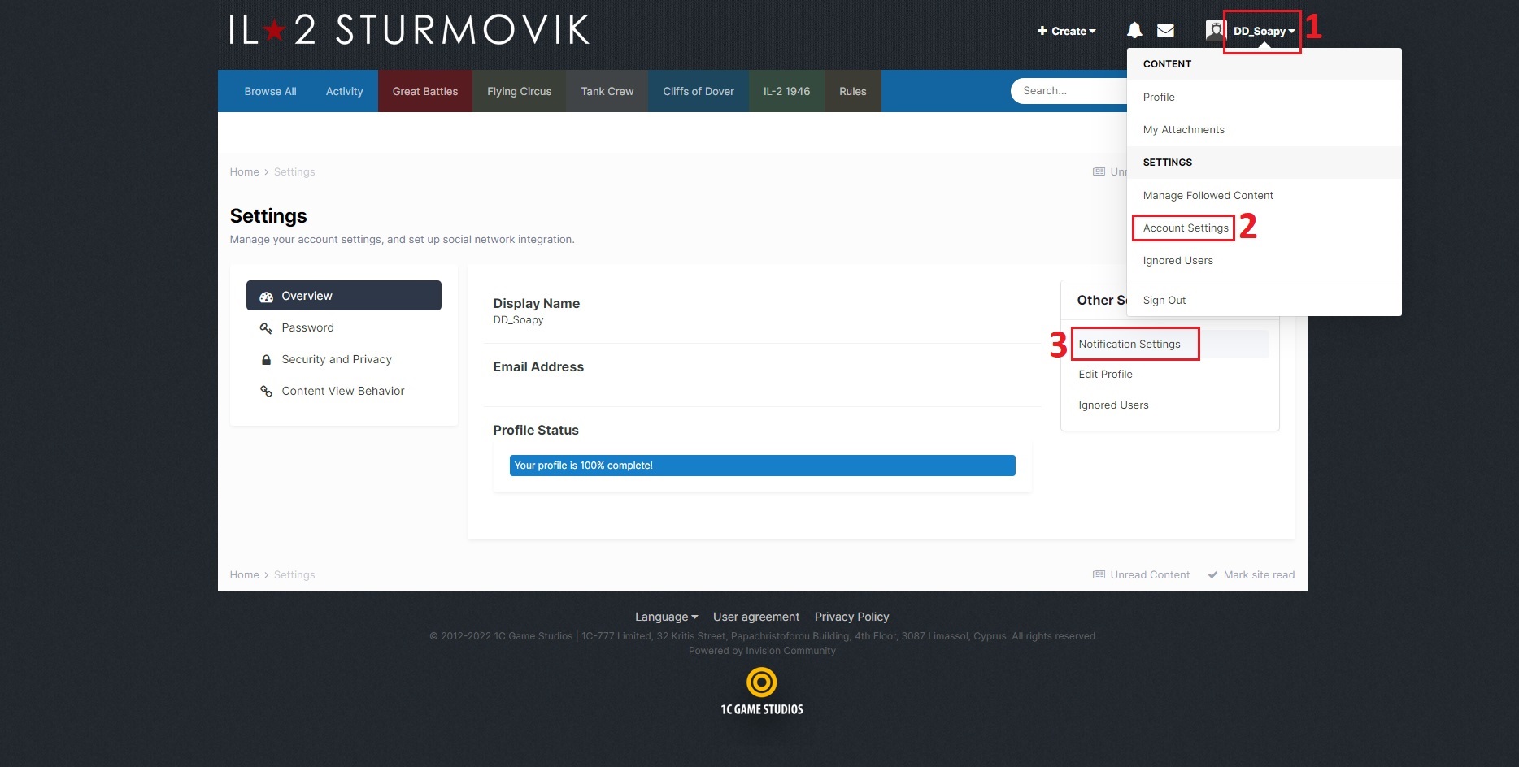This screenshot has width=1519, height=767.
Task: Select My Attachments in user menu
Action: (1264, 129)
